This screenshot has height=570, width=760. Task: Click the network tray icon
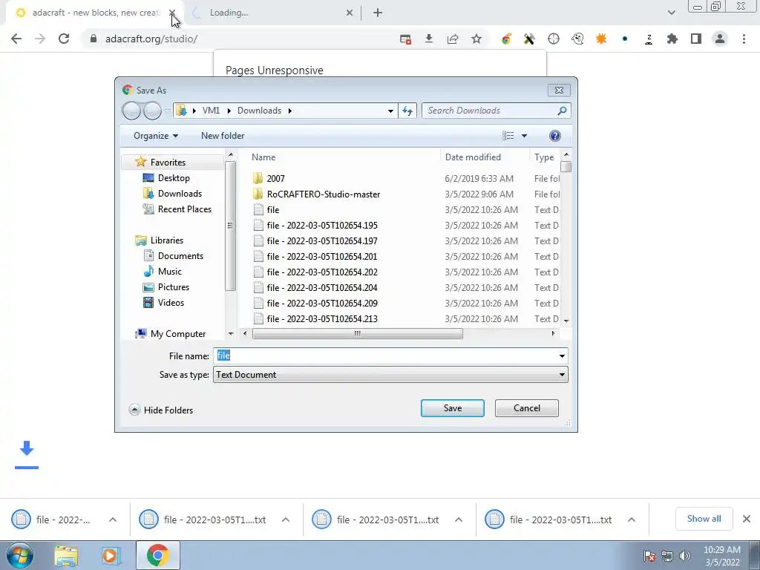[x=667, y=556]
